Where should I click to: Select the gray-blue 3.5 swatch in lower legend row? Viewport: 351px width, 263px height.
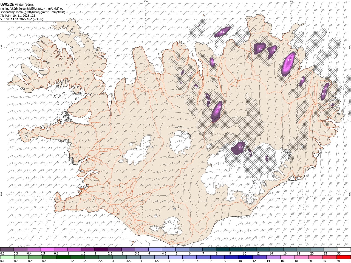coord(133,257)
